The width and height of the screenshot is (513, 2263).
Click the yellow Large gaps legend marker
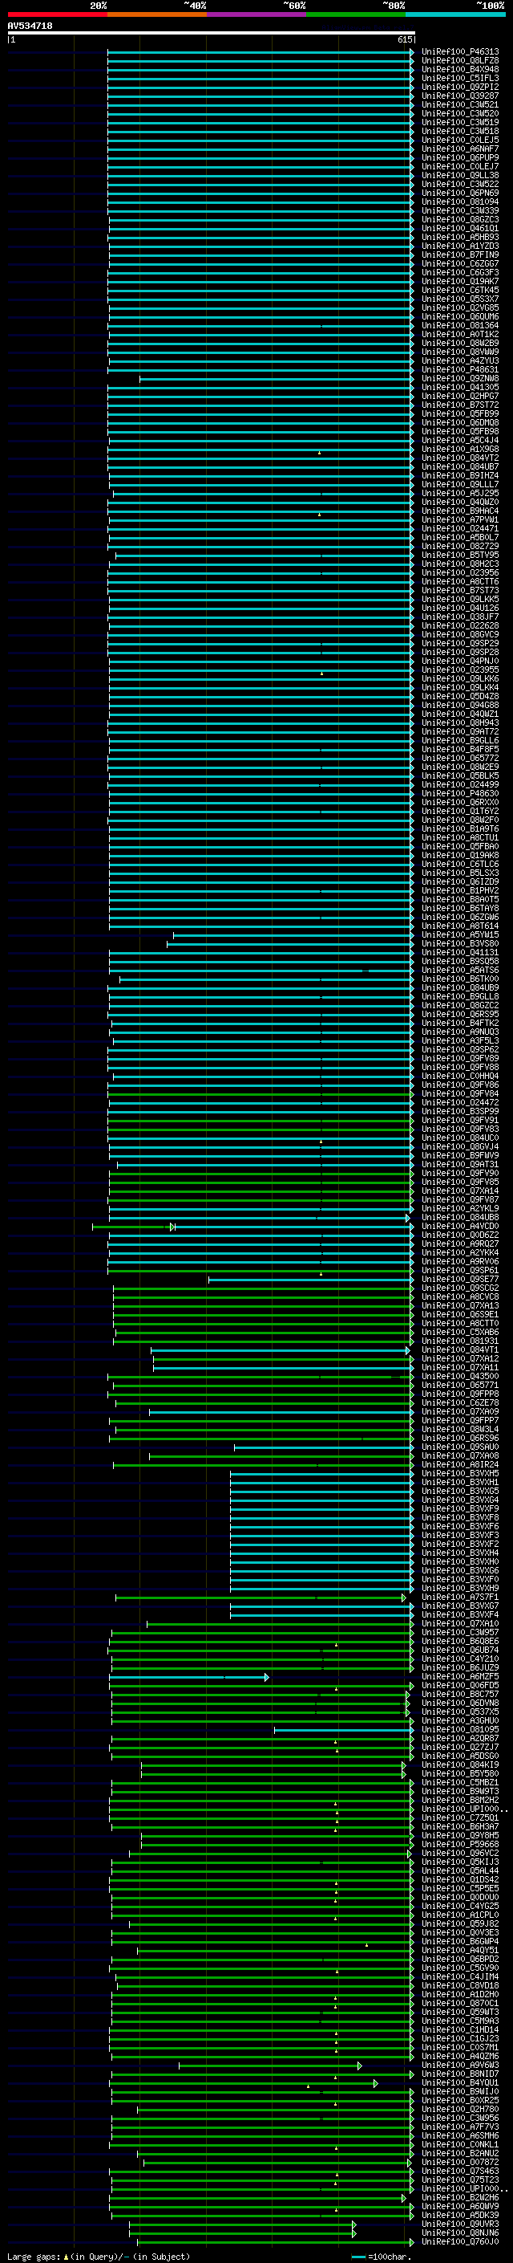[66, 2257]
